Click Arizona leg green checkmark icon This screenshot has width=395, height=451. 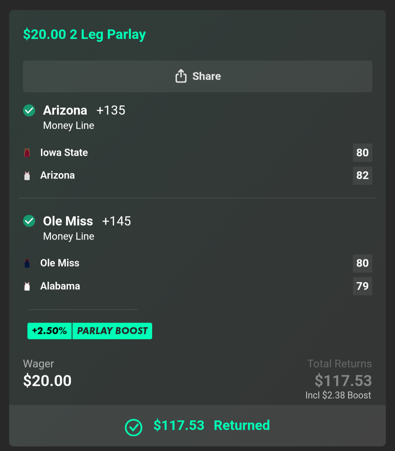coord(29,110)
